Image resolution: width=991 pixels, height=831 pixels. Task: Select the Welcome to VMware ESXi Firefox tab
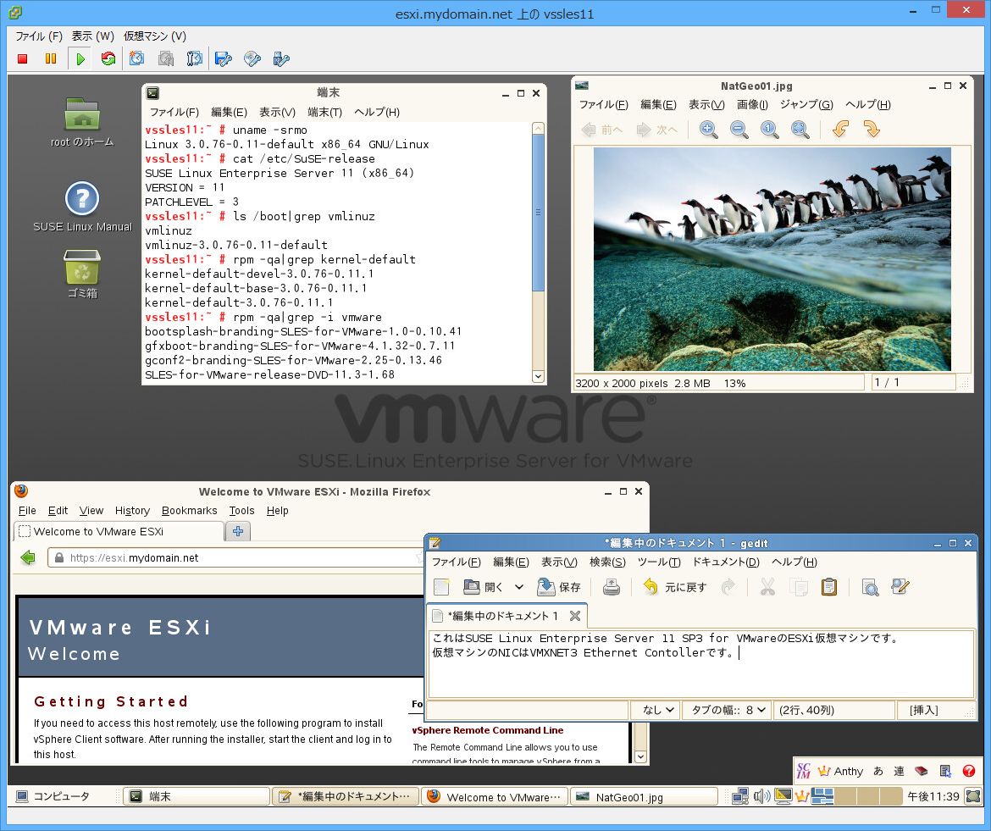[119, 531]
